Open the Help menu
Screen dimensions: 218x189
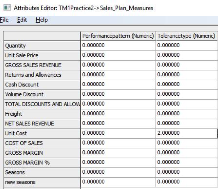pyautogui.click(x=42, y=20)
